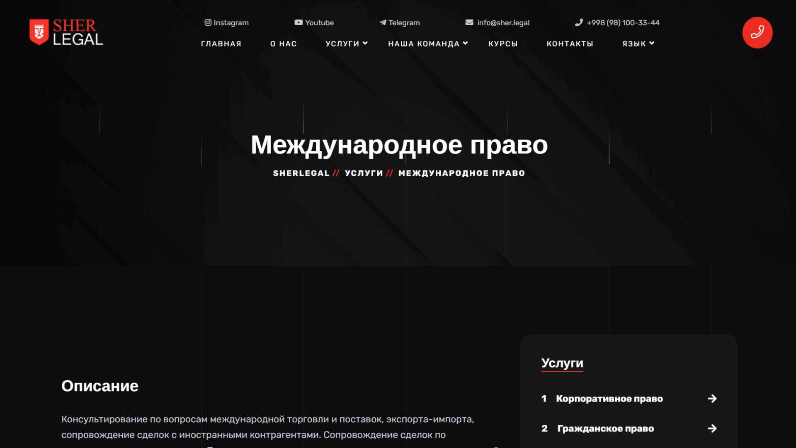Screen dimensions: 796x448
Task: Go to the Главная menu item
Action: (221, 44)
